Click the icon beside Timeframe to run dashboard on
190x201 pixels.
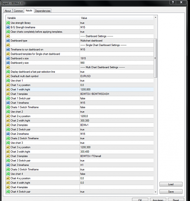click(x=8, y=50)
